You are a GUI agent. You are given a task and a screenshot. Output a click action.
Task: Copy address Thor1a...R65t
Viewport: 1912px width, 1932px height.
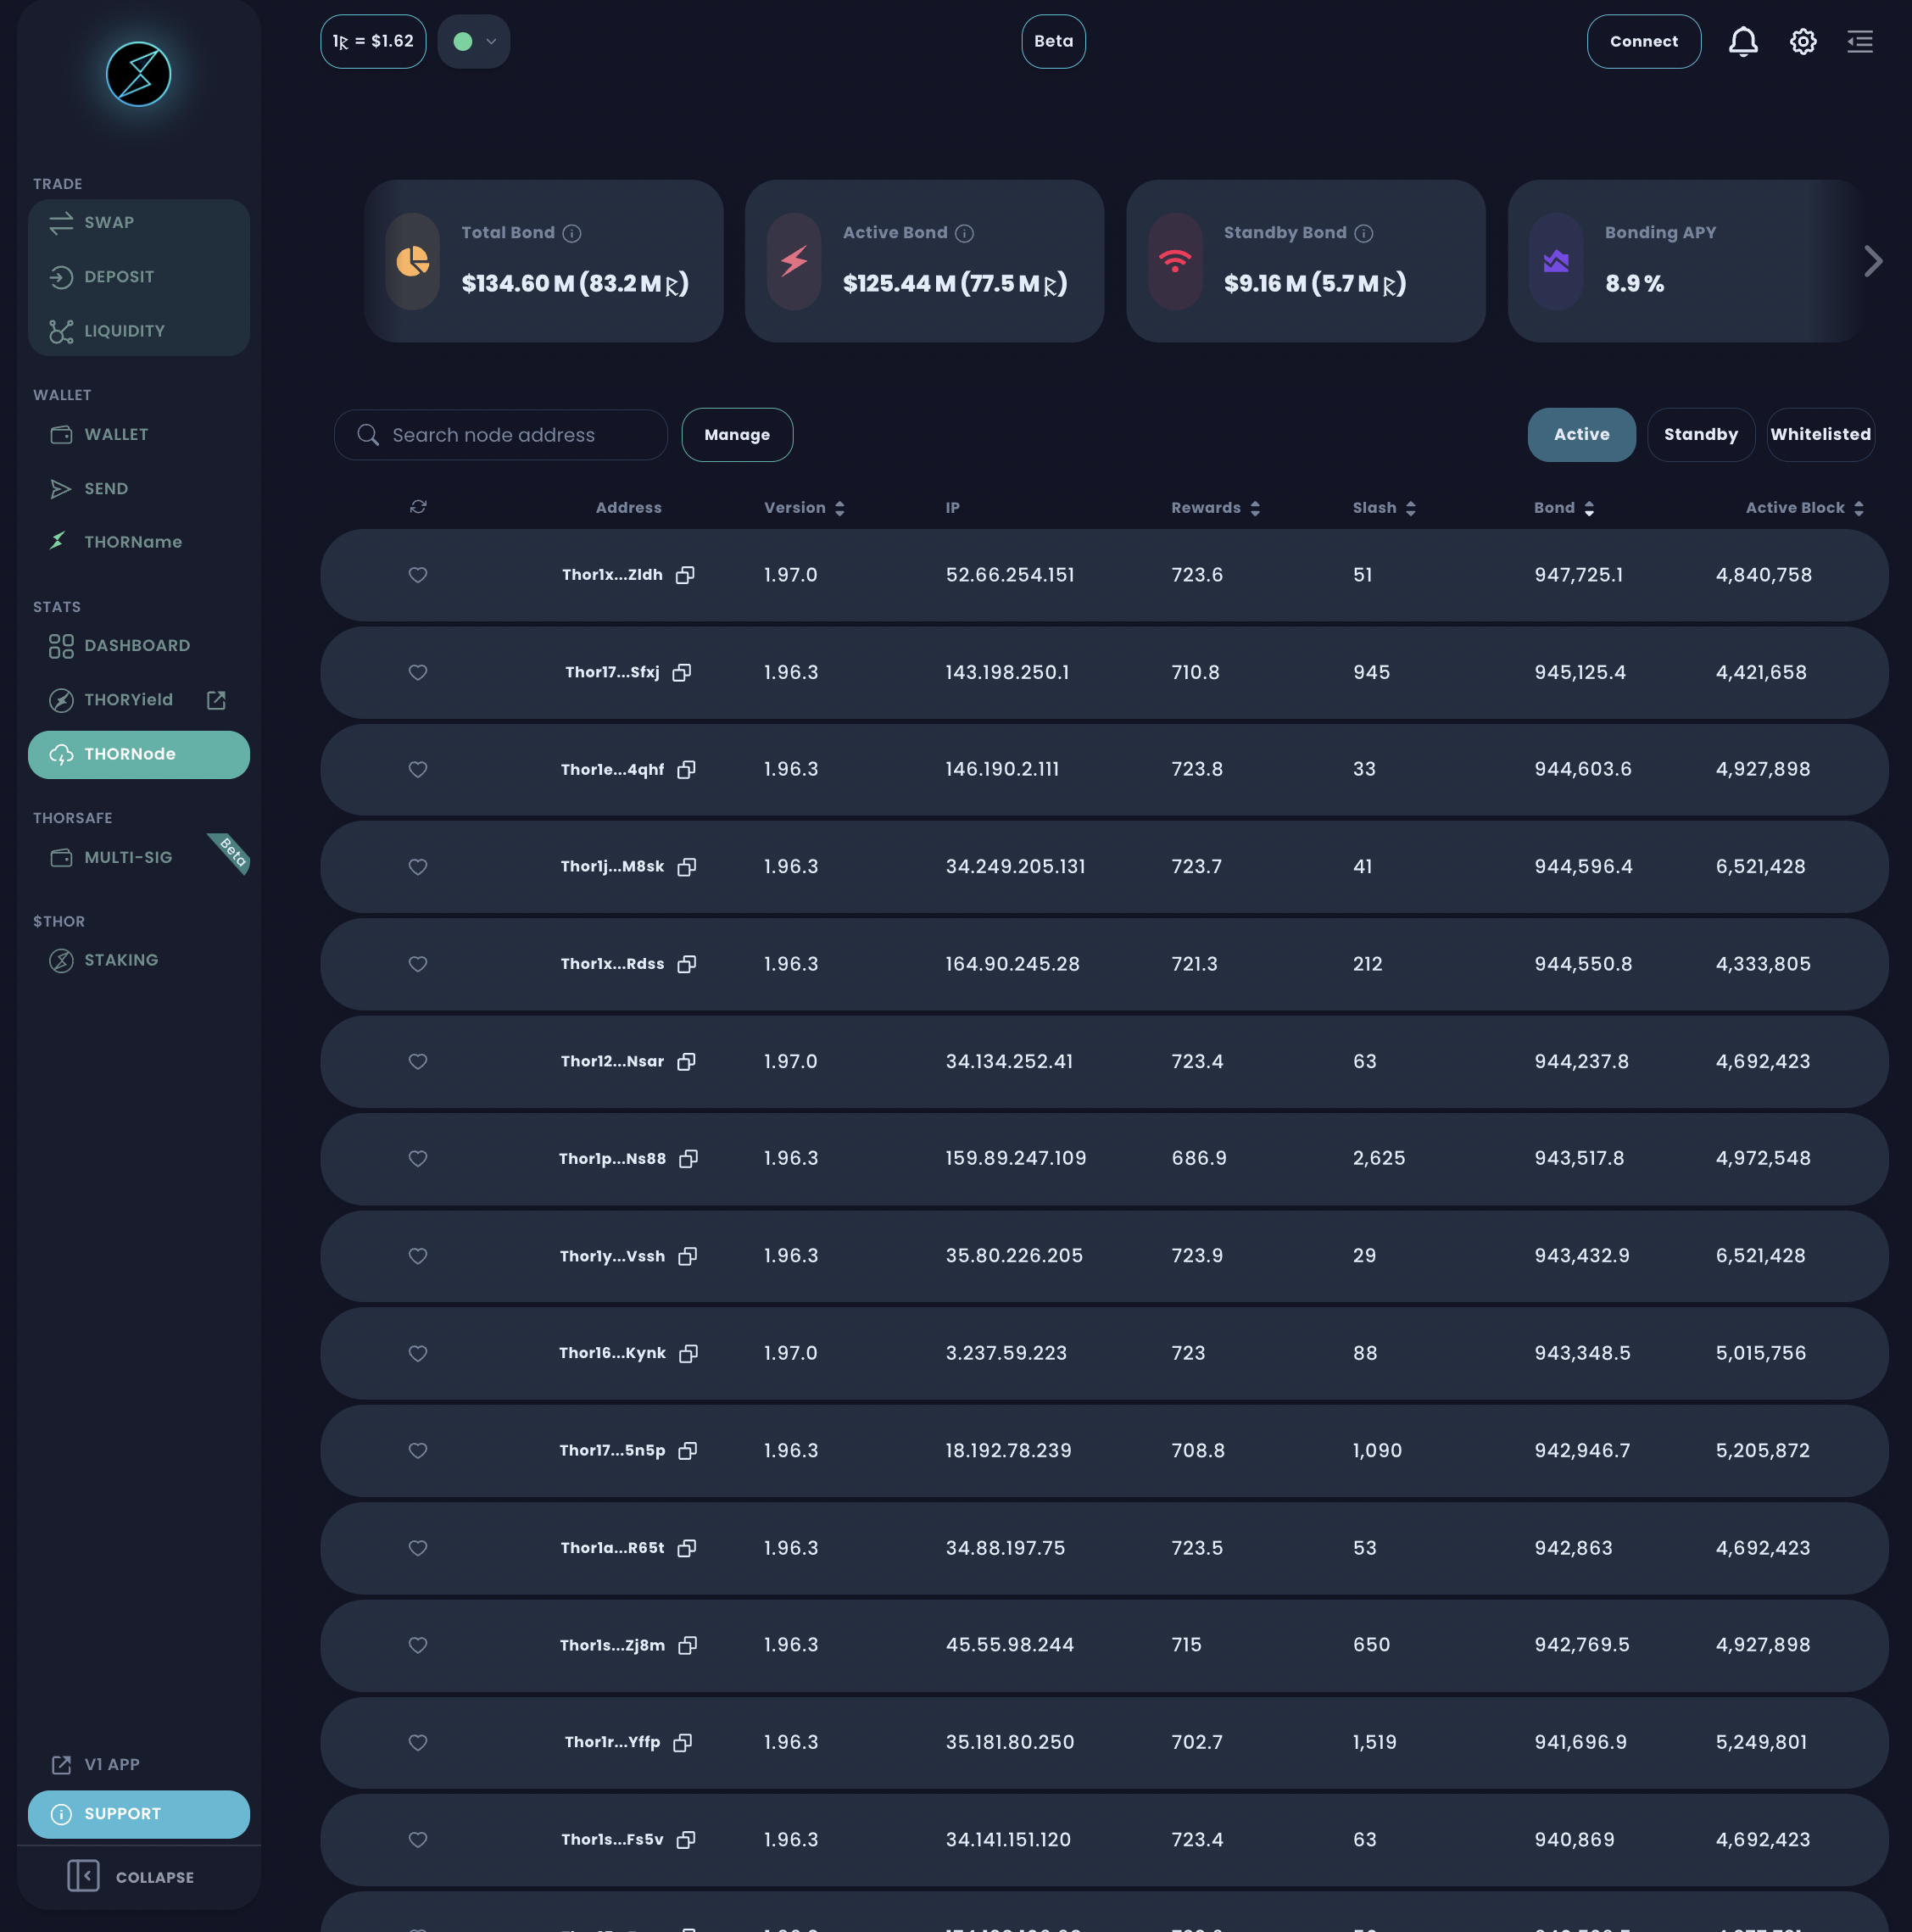tap(686, 1548)
